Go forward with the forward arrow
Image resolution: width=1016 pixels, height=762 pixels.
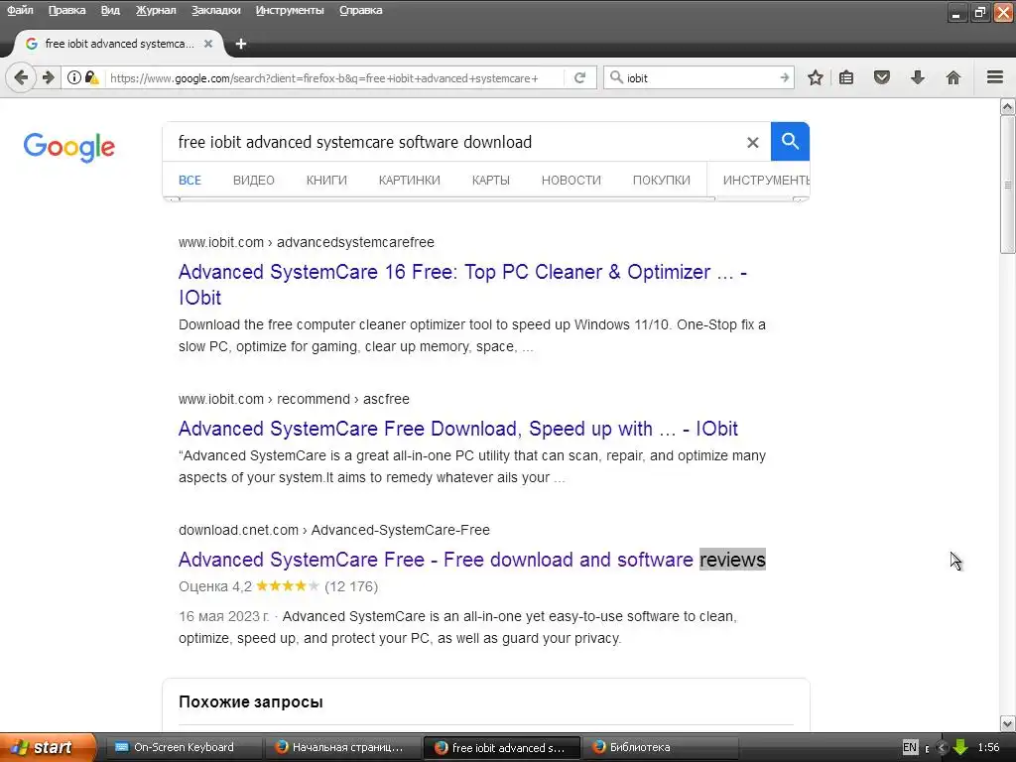(49, 77)
